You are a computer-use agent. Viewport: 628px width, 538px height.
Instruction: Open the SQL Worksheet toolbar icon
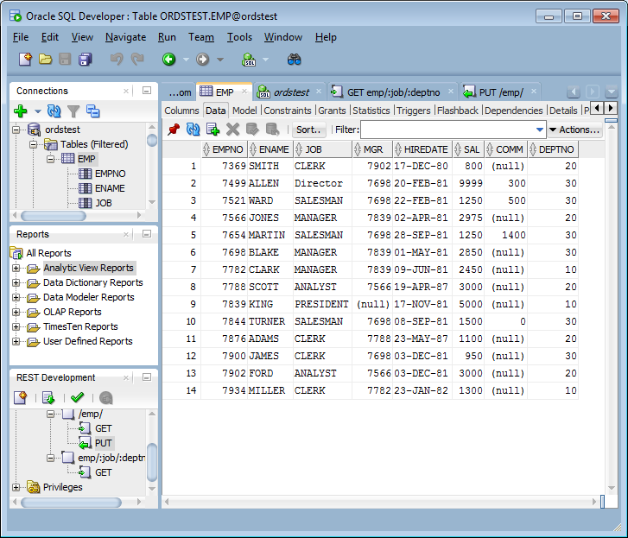(250, 60)
